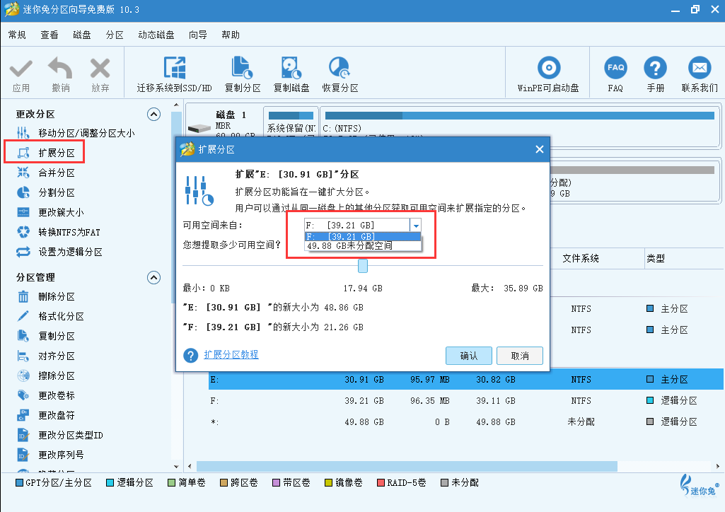
Task: Open Migrate OS to SSD/HD (迁移系统到SSD/HD) tool
Action: tap(174, 74)
